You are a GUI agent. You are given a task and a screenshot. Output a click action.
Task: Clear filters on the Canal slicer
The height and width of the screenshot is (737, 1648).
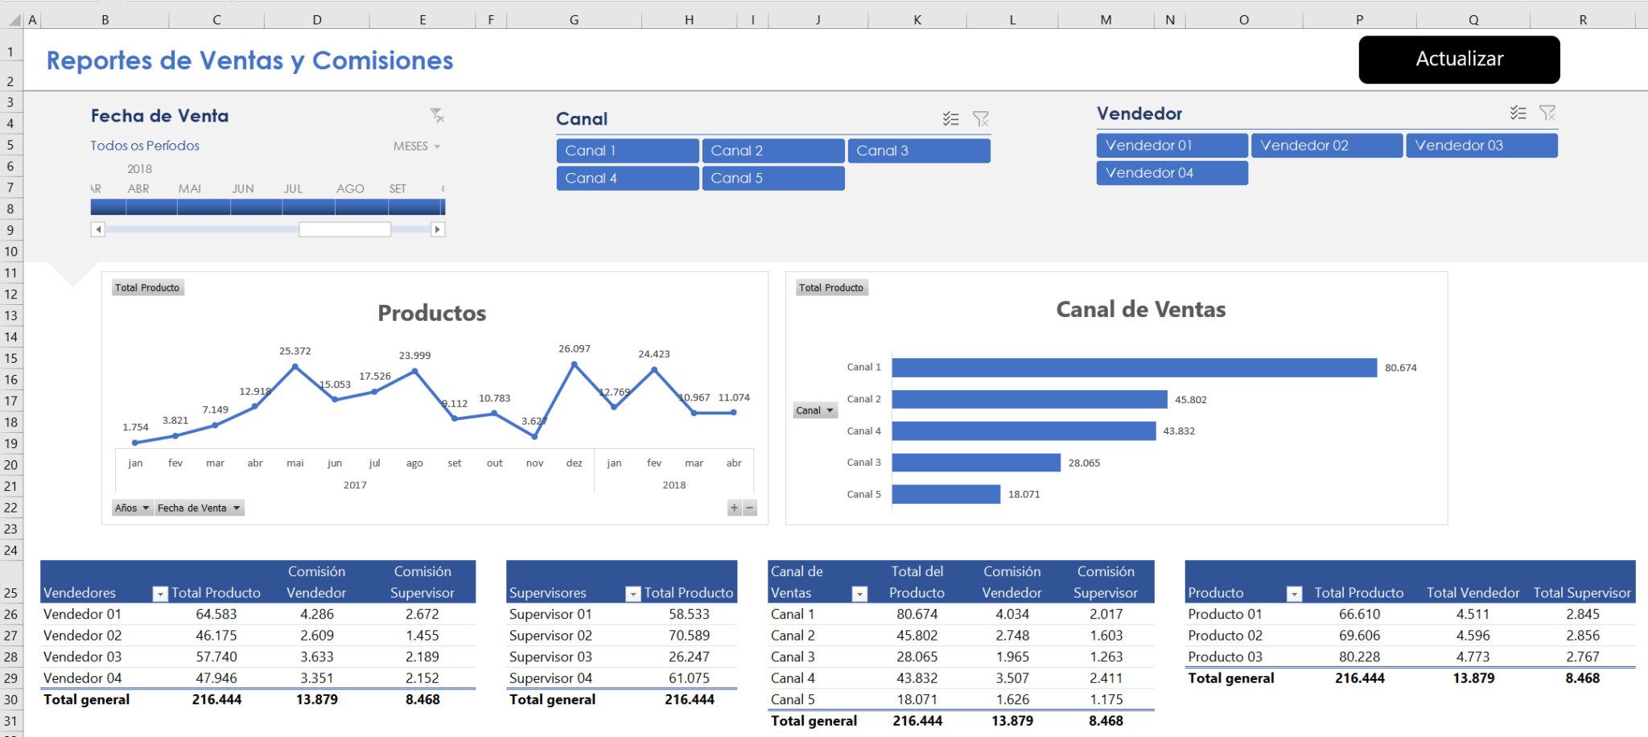pos(981,118)
